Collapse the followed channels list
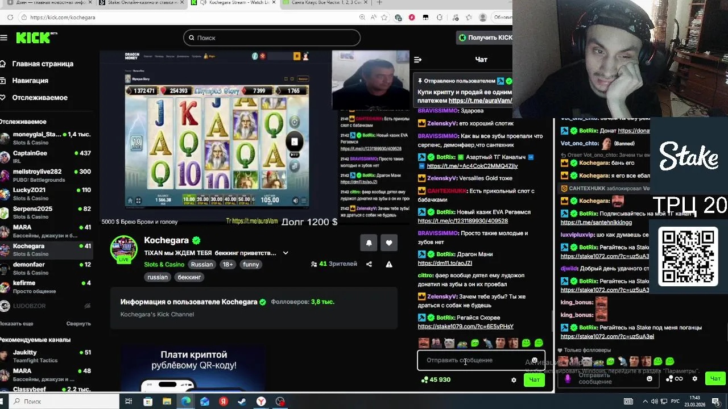Screen dimensions: 728x409 coord(78,324)
